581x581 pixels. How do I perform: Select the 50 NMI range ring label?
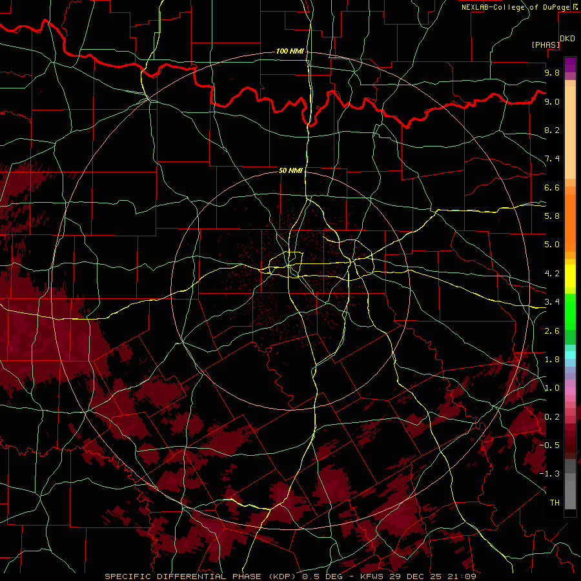(x=290, y=170)
